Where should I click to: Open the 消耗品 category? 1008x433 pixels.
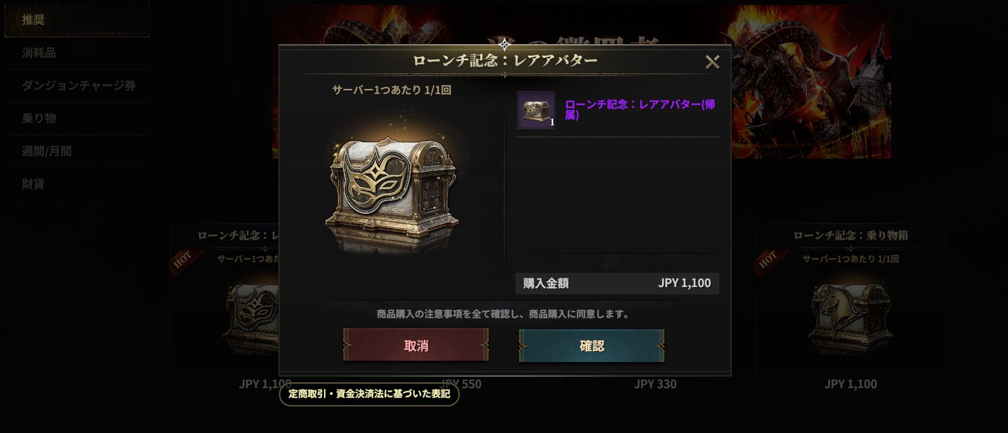tap(77, 53)
